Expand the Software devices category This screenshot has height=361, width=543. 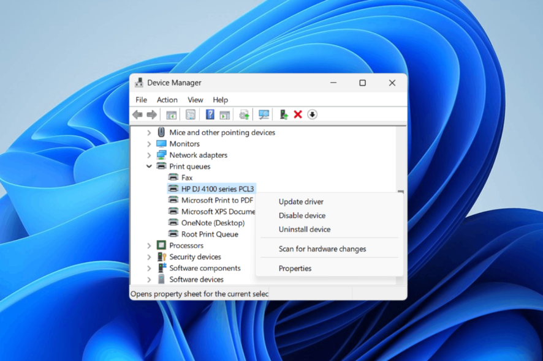[150, 280]
